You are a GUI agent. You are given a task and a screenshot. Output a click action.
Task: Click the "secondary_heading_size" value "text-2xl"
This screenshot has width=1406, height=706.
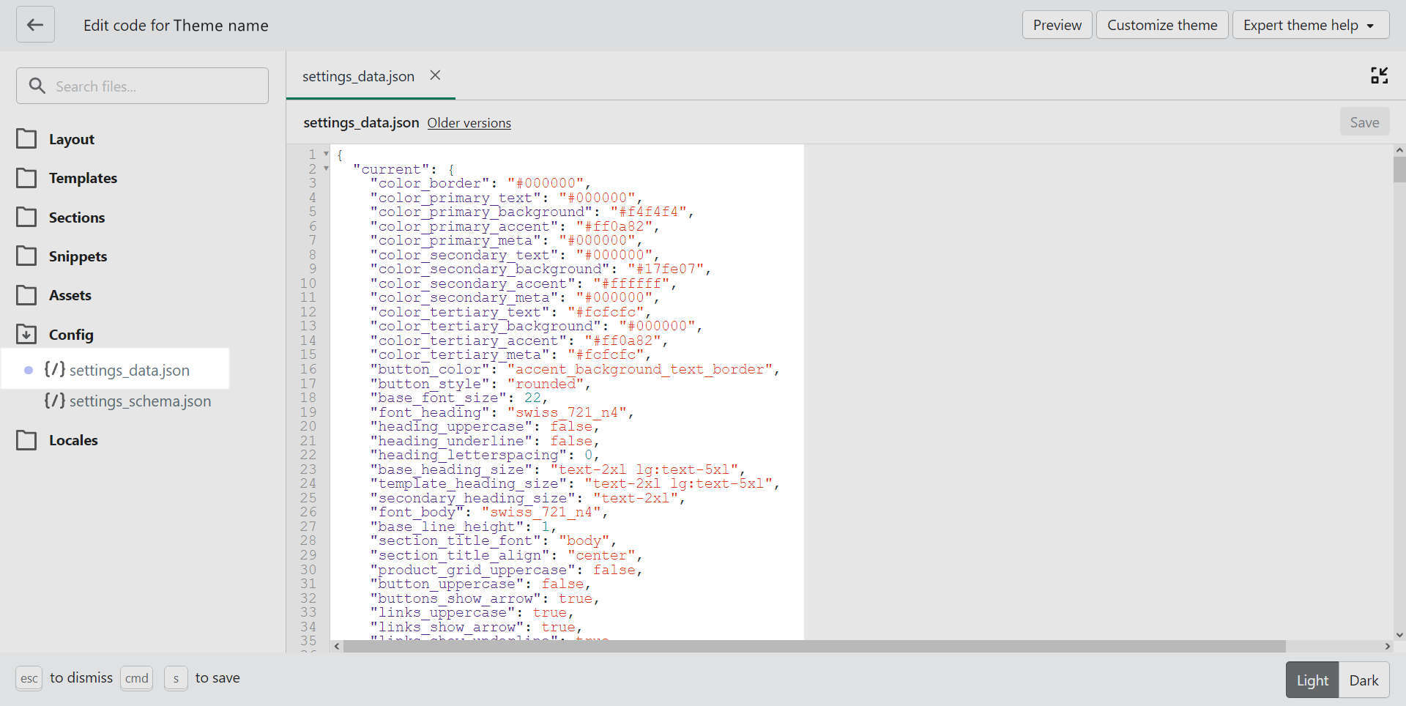[636, 498]
